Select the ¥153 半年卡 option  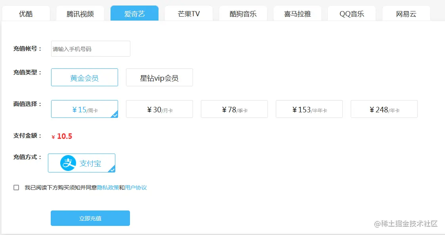(x=309, y=109)
